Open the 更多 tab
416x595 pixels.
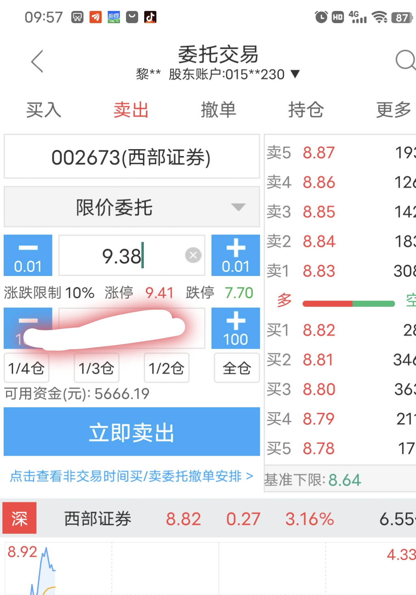[393, 110]
